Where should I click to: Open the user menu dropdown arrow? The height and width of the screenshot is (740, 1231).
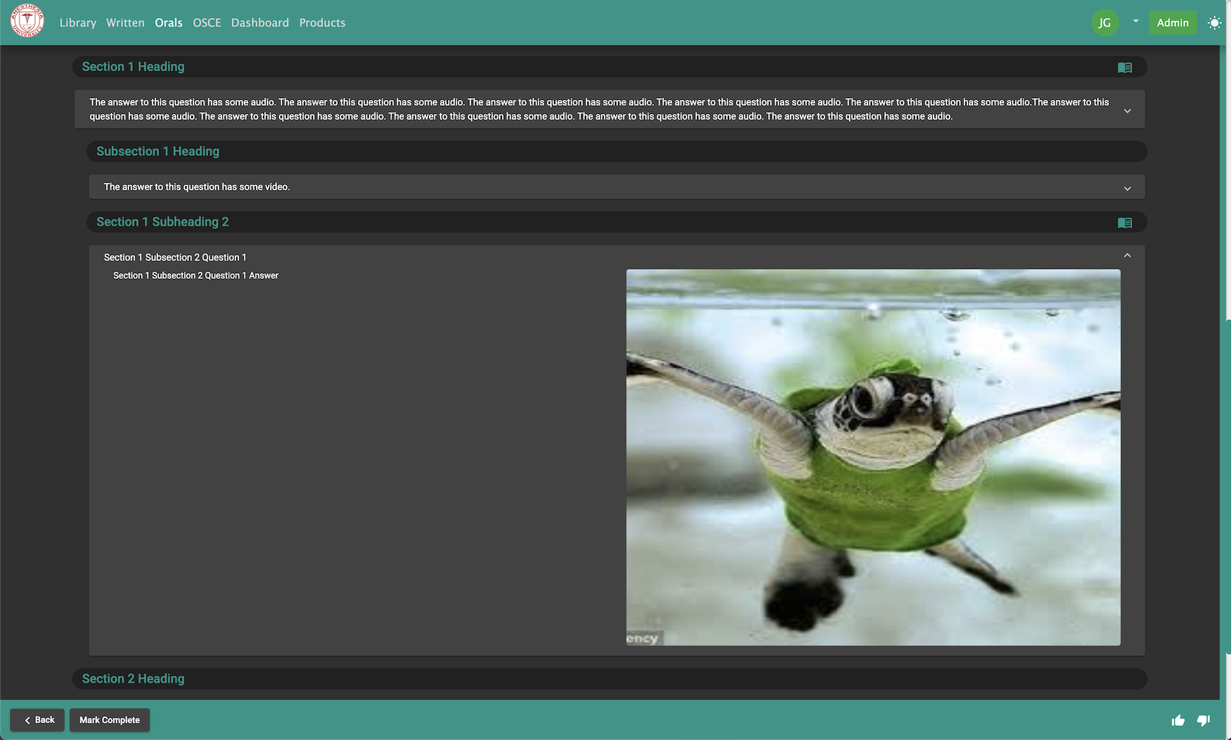[x=1135, y=21]
